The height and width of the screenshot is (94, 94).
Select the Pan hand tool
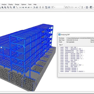14,7
